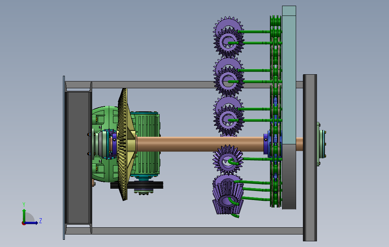This screenshot has height=247, width=389.
Task: Click the Y axis label on the triad
Action: (24, 205)
